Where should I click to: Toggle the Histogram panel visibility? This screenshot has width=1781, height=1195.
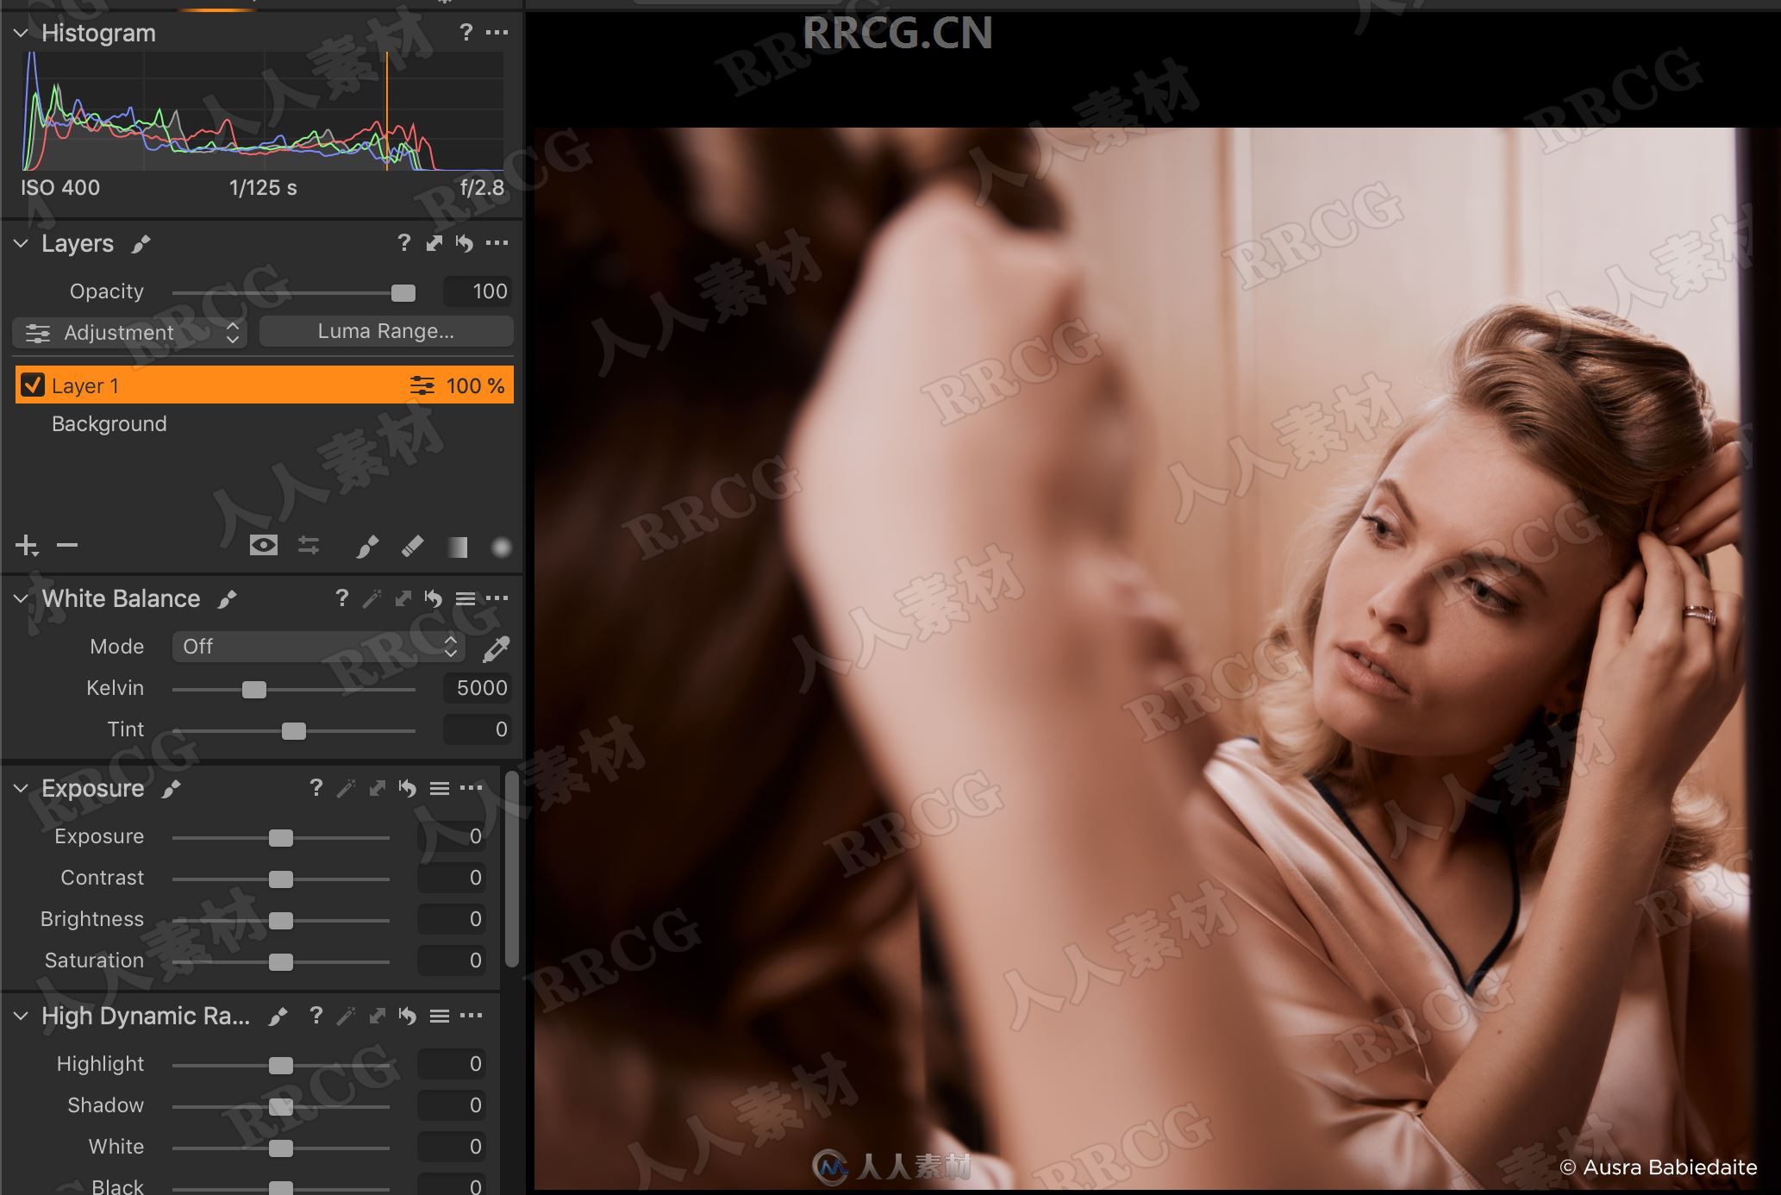coord(24,34)
